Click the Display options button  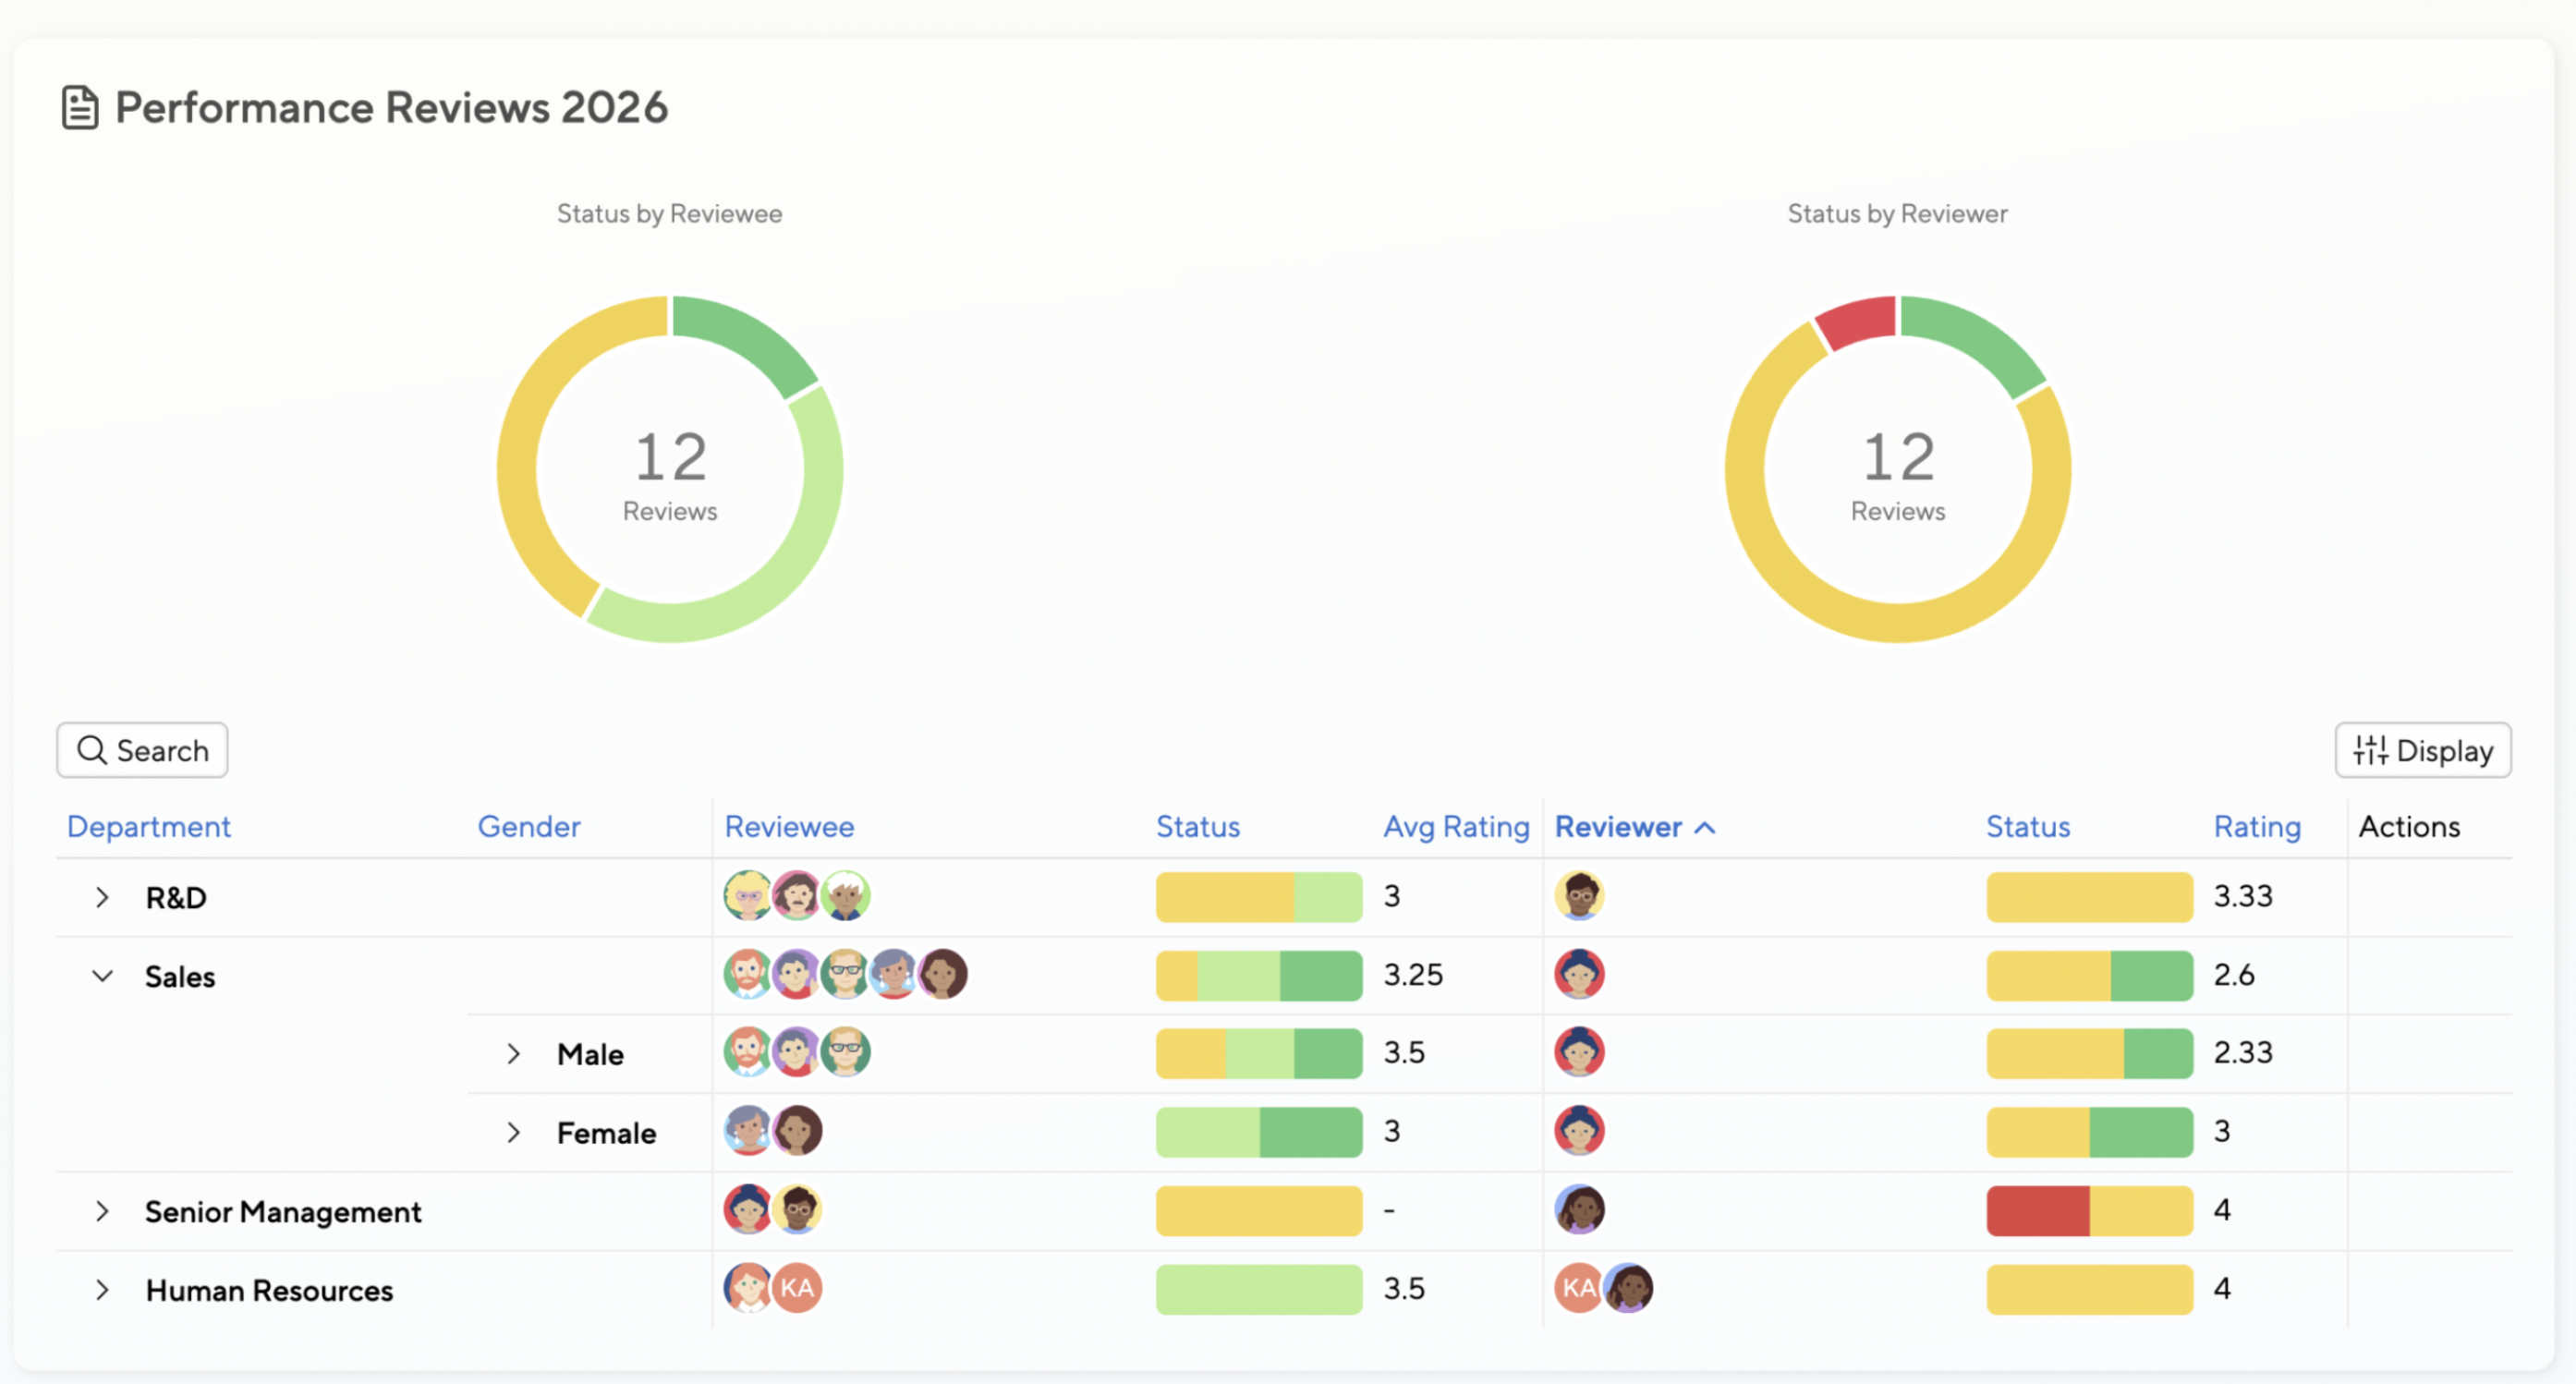[x=2422, y=750]
